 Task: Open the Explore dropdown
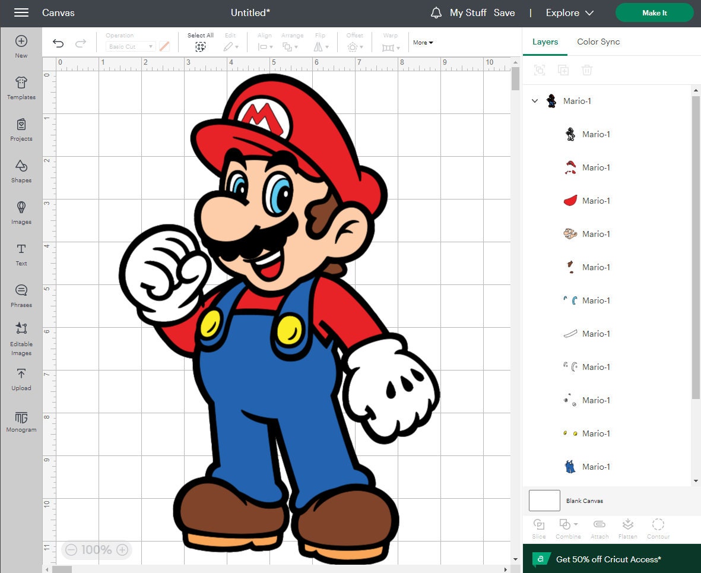[569, 12]
